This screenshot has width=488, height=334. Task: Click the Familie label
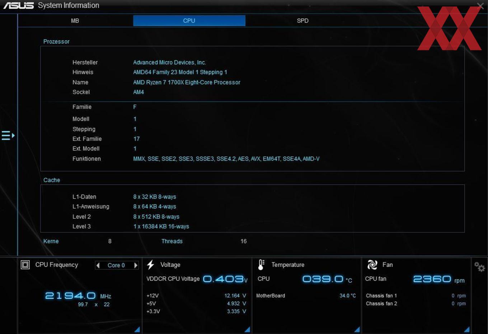82,107
